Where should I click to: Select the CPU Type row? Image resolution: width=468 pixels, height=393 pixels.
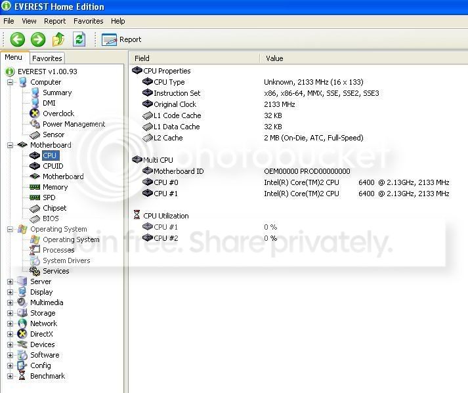(299, 82)
